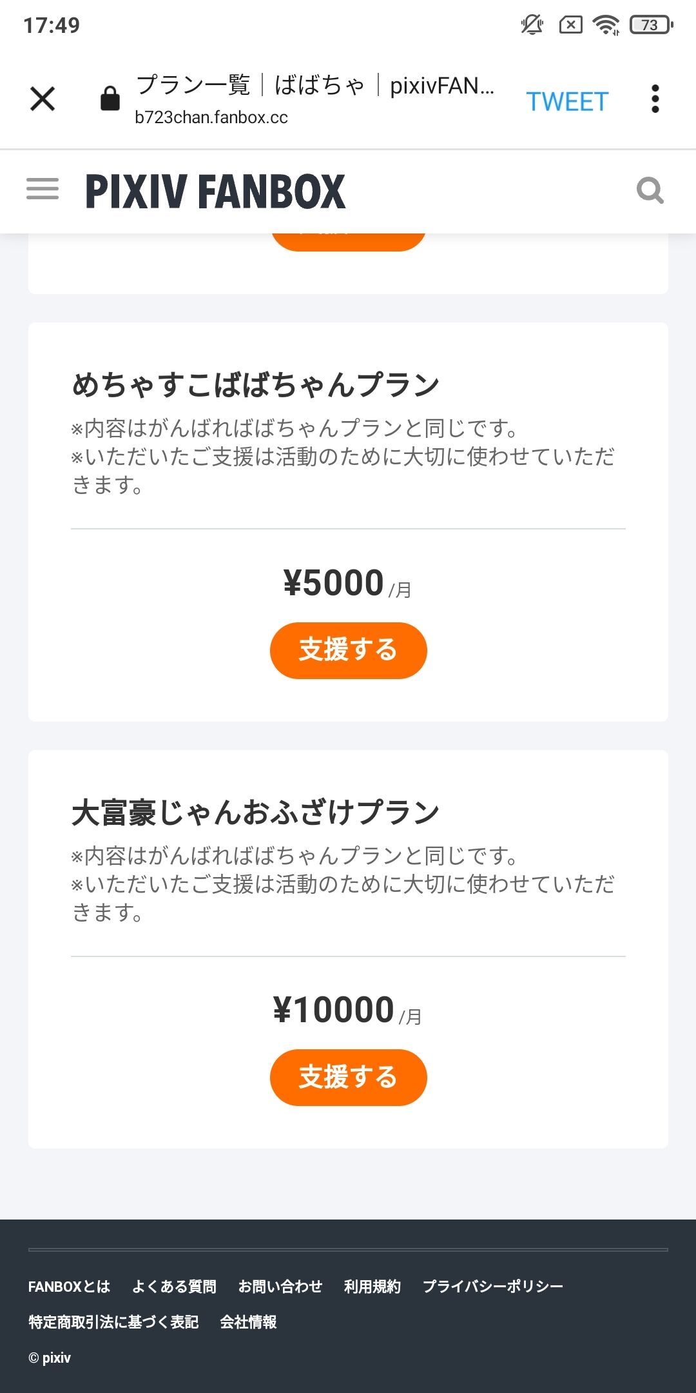696x1393 pixels.
Task: Open the お問い合わせ footer link
Action: 280,1287
